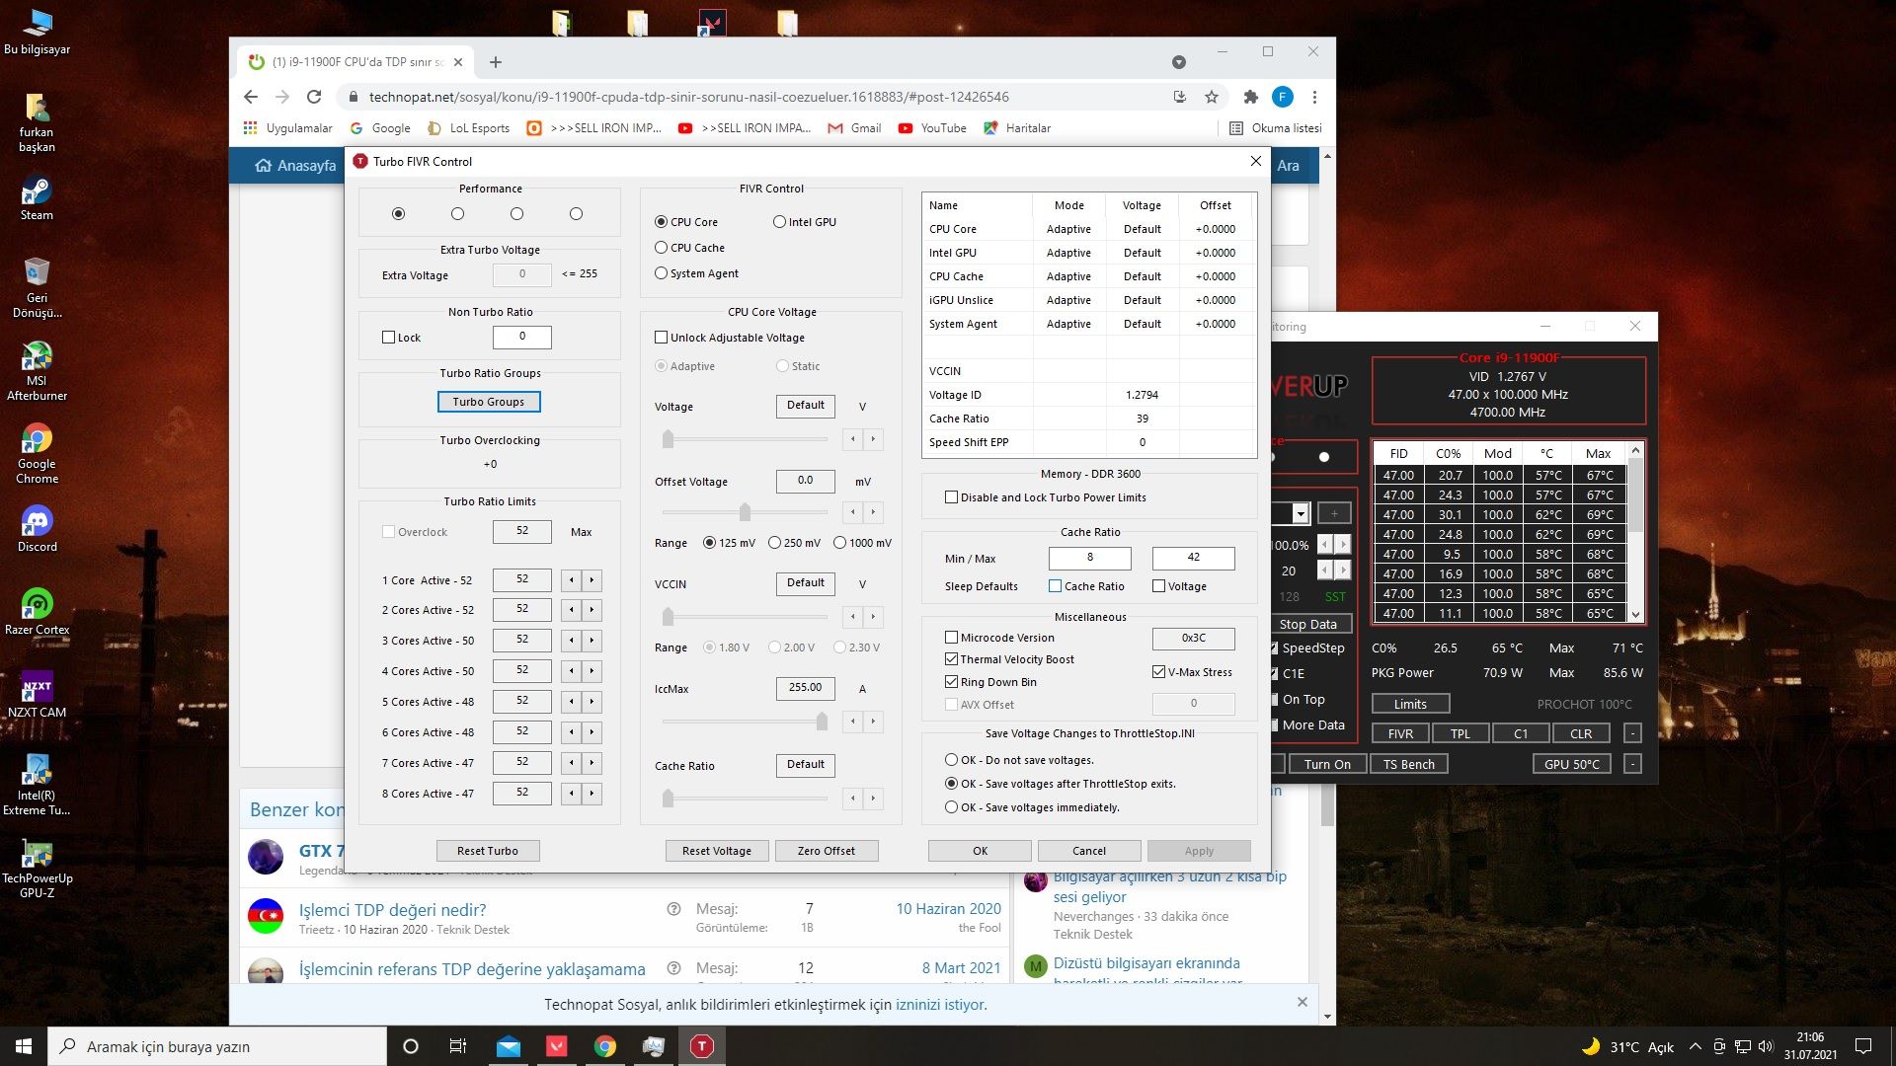1896x1066 pixels.
Task: Enable Unlock Adjustable Voltage checkbox
Action: point(662,338)
